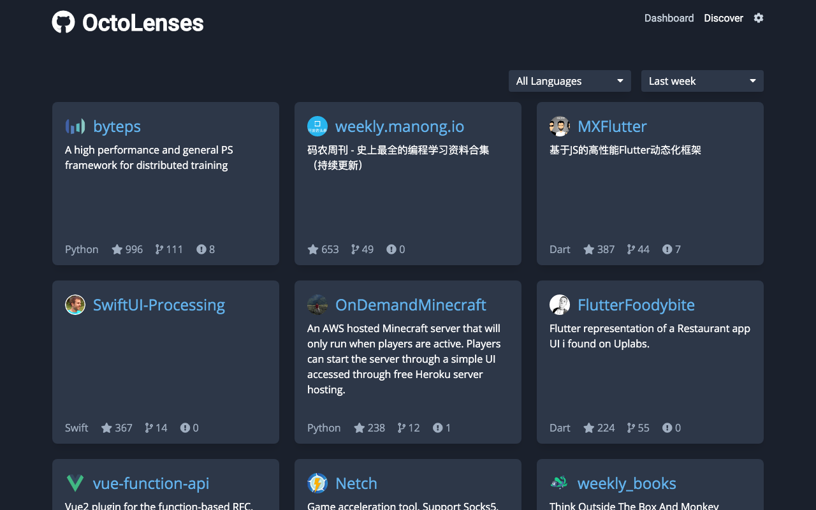Open the All Languages dropdown
The height and width of the screenshot is (510, 816).
[570, 81]
